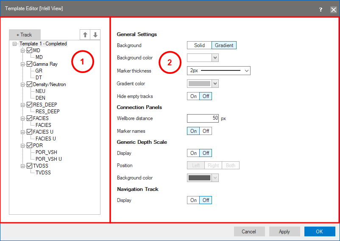Screen dimensions: 340x241
Task: Collapse the Template 1 - Completed node
Action: coord(15,44)
